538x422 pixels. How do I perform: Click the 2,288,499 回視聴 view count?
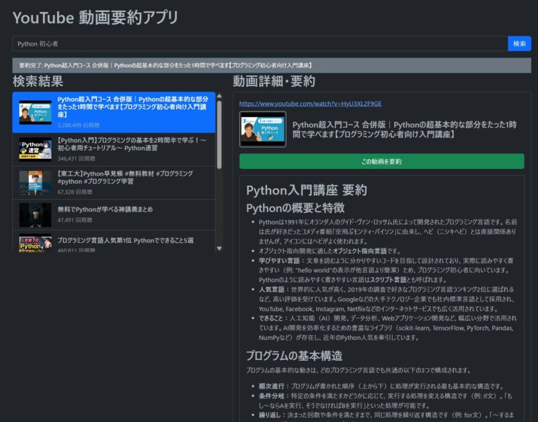(x=79, y=125)
